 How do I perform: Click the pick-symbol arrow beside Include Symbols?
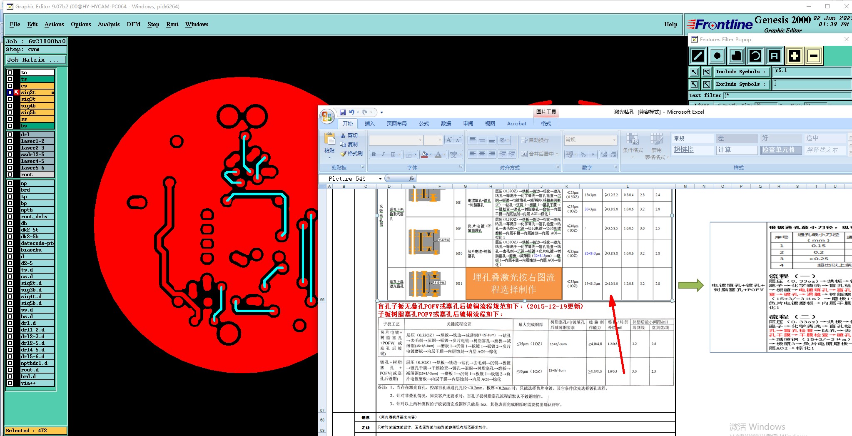pos(694,72)
